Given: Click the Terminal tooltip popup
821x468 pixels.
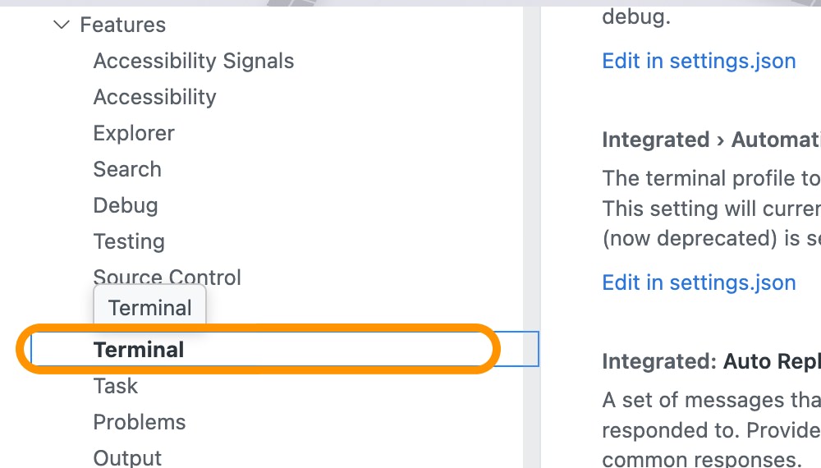Looking at the screenshot, I should point(149,309).
